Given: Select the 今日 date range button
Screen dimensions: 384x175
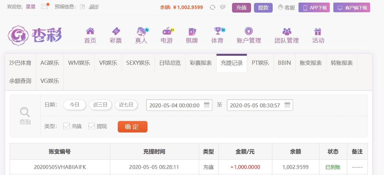Looking at the screenshot, I should 75,105.
